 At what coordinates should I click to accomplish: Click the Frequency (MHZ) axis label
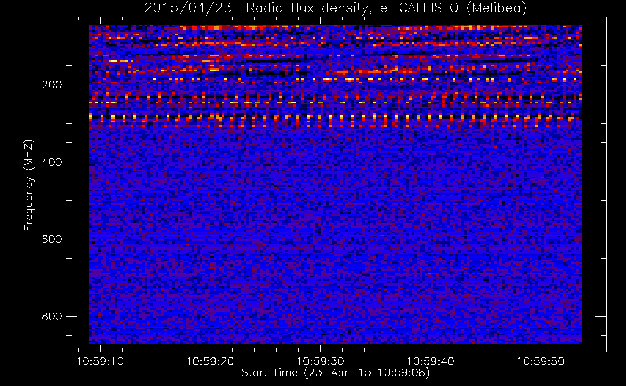[29, 185]
